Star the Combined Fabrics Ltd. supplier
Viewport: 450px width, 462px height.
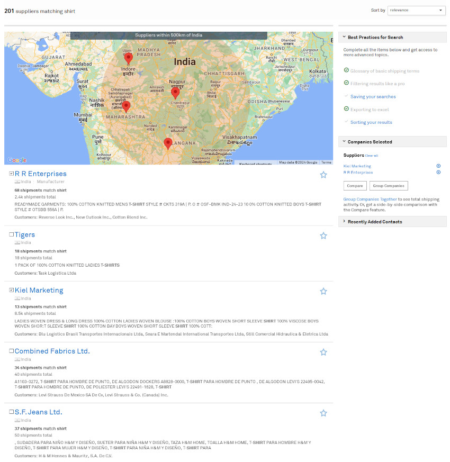pyautogui.click(x=323, y=351)
